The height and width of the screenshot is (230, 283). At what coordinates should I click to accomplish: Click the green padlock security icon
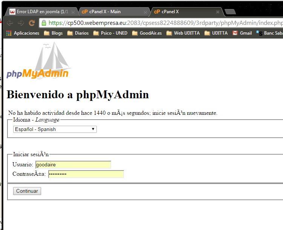point(44,23)
